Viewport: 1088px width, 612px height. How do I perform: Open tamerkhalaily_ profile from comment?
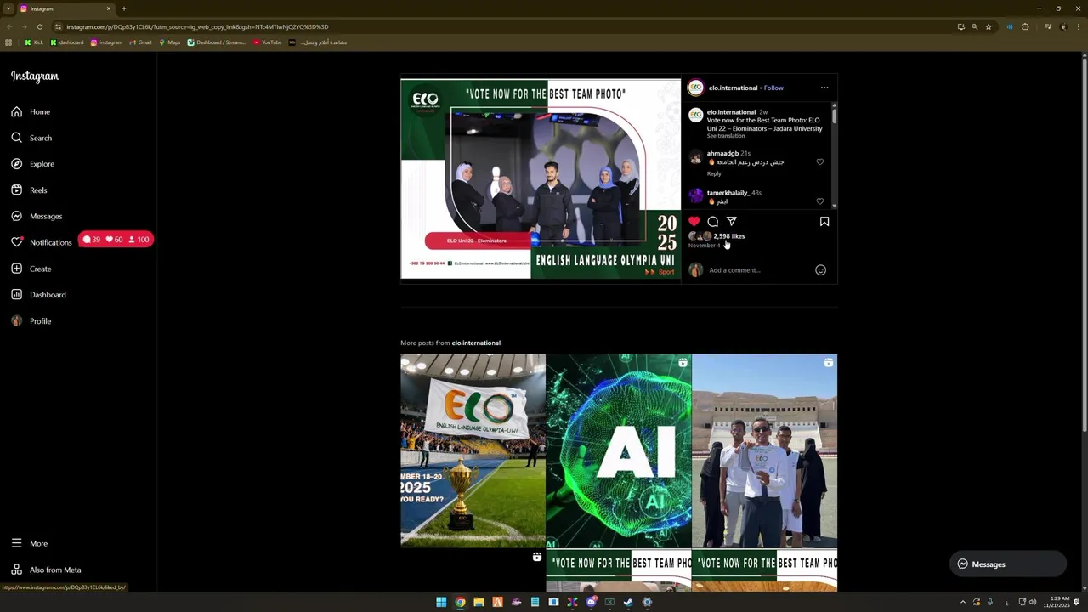click(728, 193)
